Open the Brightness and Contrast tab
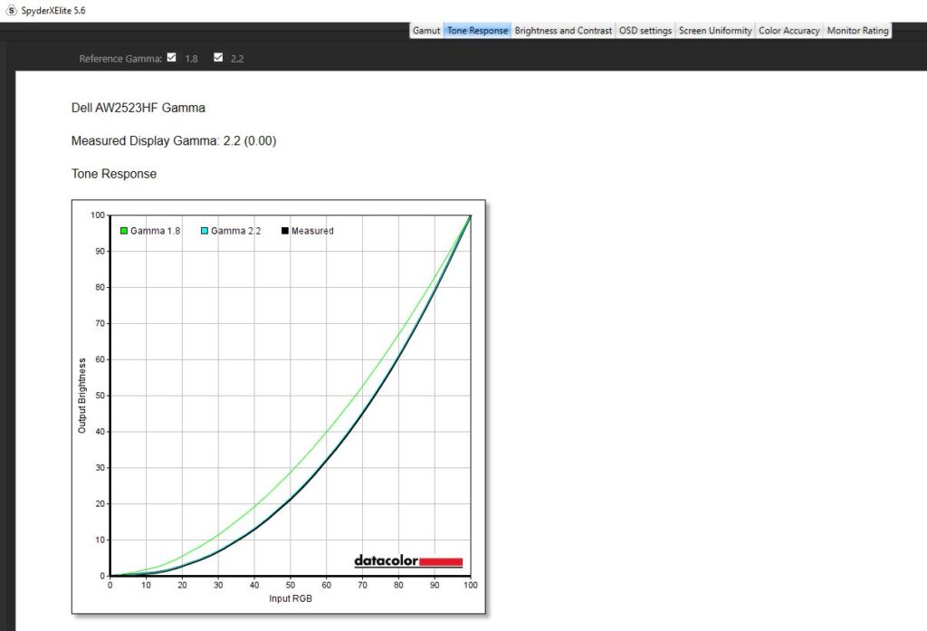 [x=563, y=30]
